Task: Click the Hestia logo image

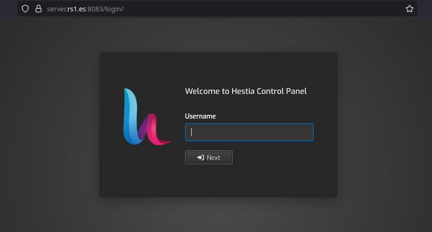Action: click(x=147, y=117)
